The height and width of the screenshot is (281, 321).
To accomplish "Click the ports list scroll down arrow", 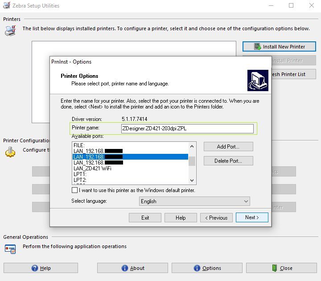I will pyautogui.click(x=192, y=181).
